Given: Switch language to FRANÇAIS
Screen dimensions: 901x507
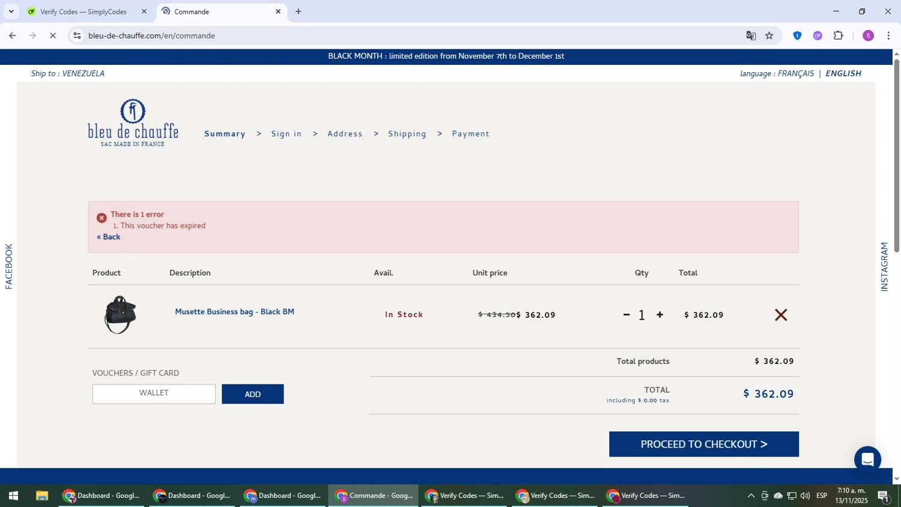Looking at the screenshot, I should pyautogui.click(x=796, y=73).
